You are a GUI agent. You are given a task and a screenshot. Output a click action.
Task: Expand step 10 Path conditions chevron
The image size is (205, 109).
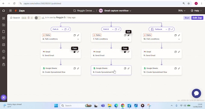coord(179,39)
